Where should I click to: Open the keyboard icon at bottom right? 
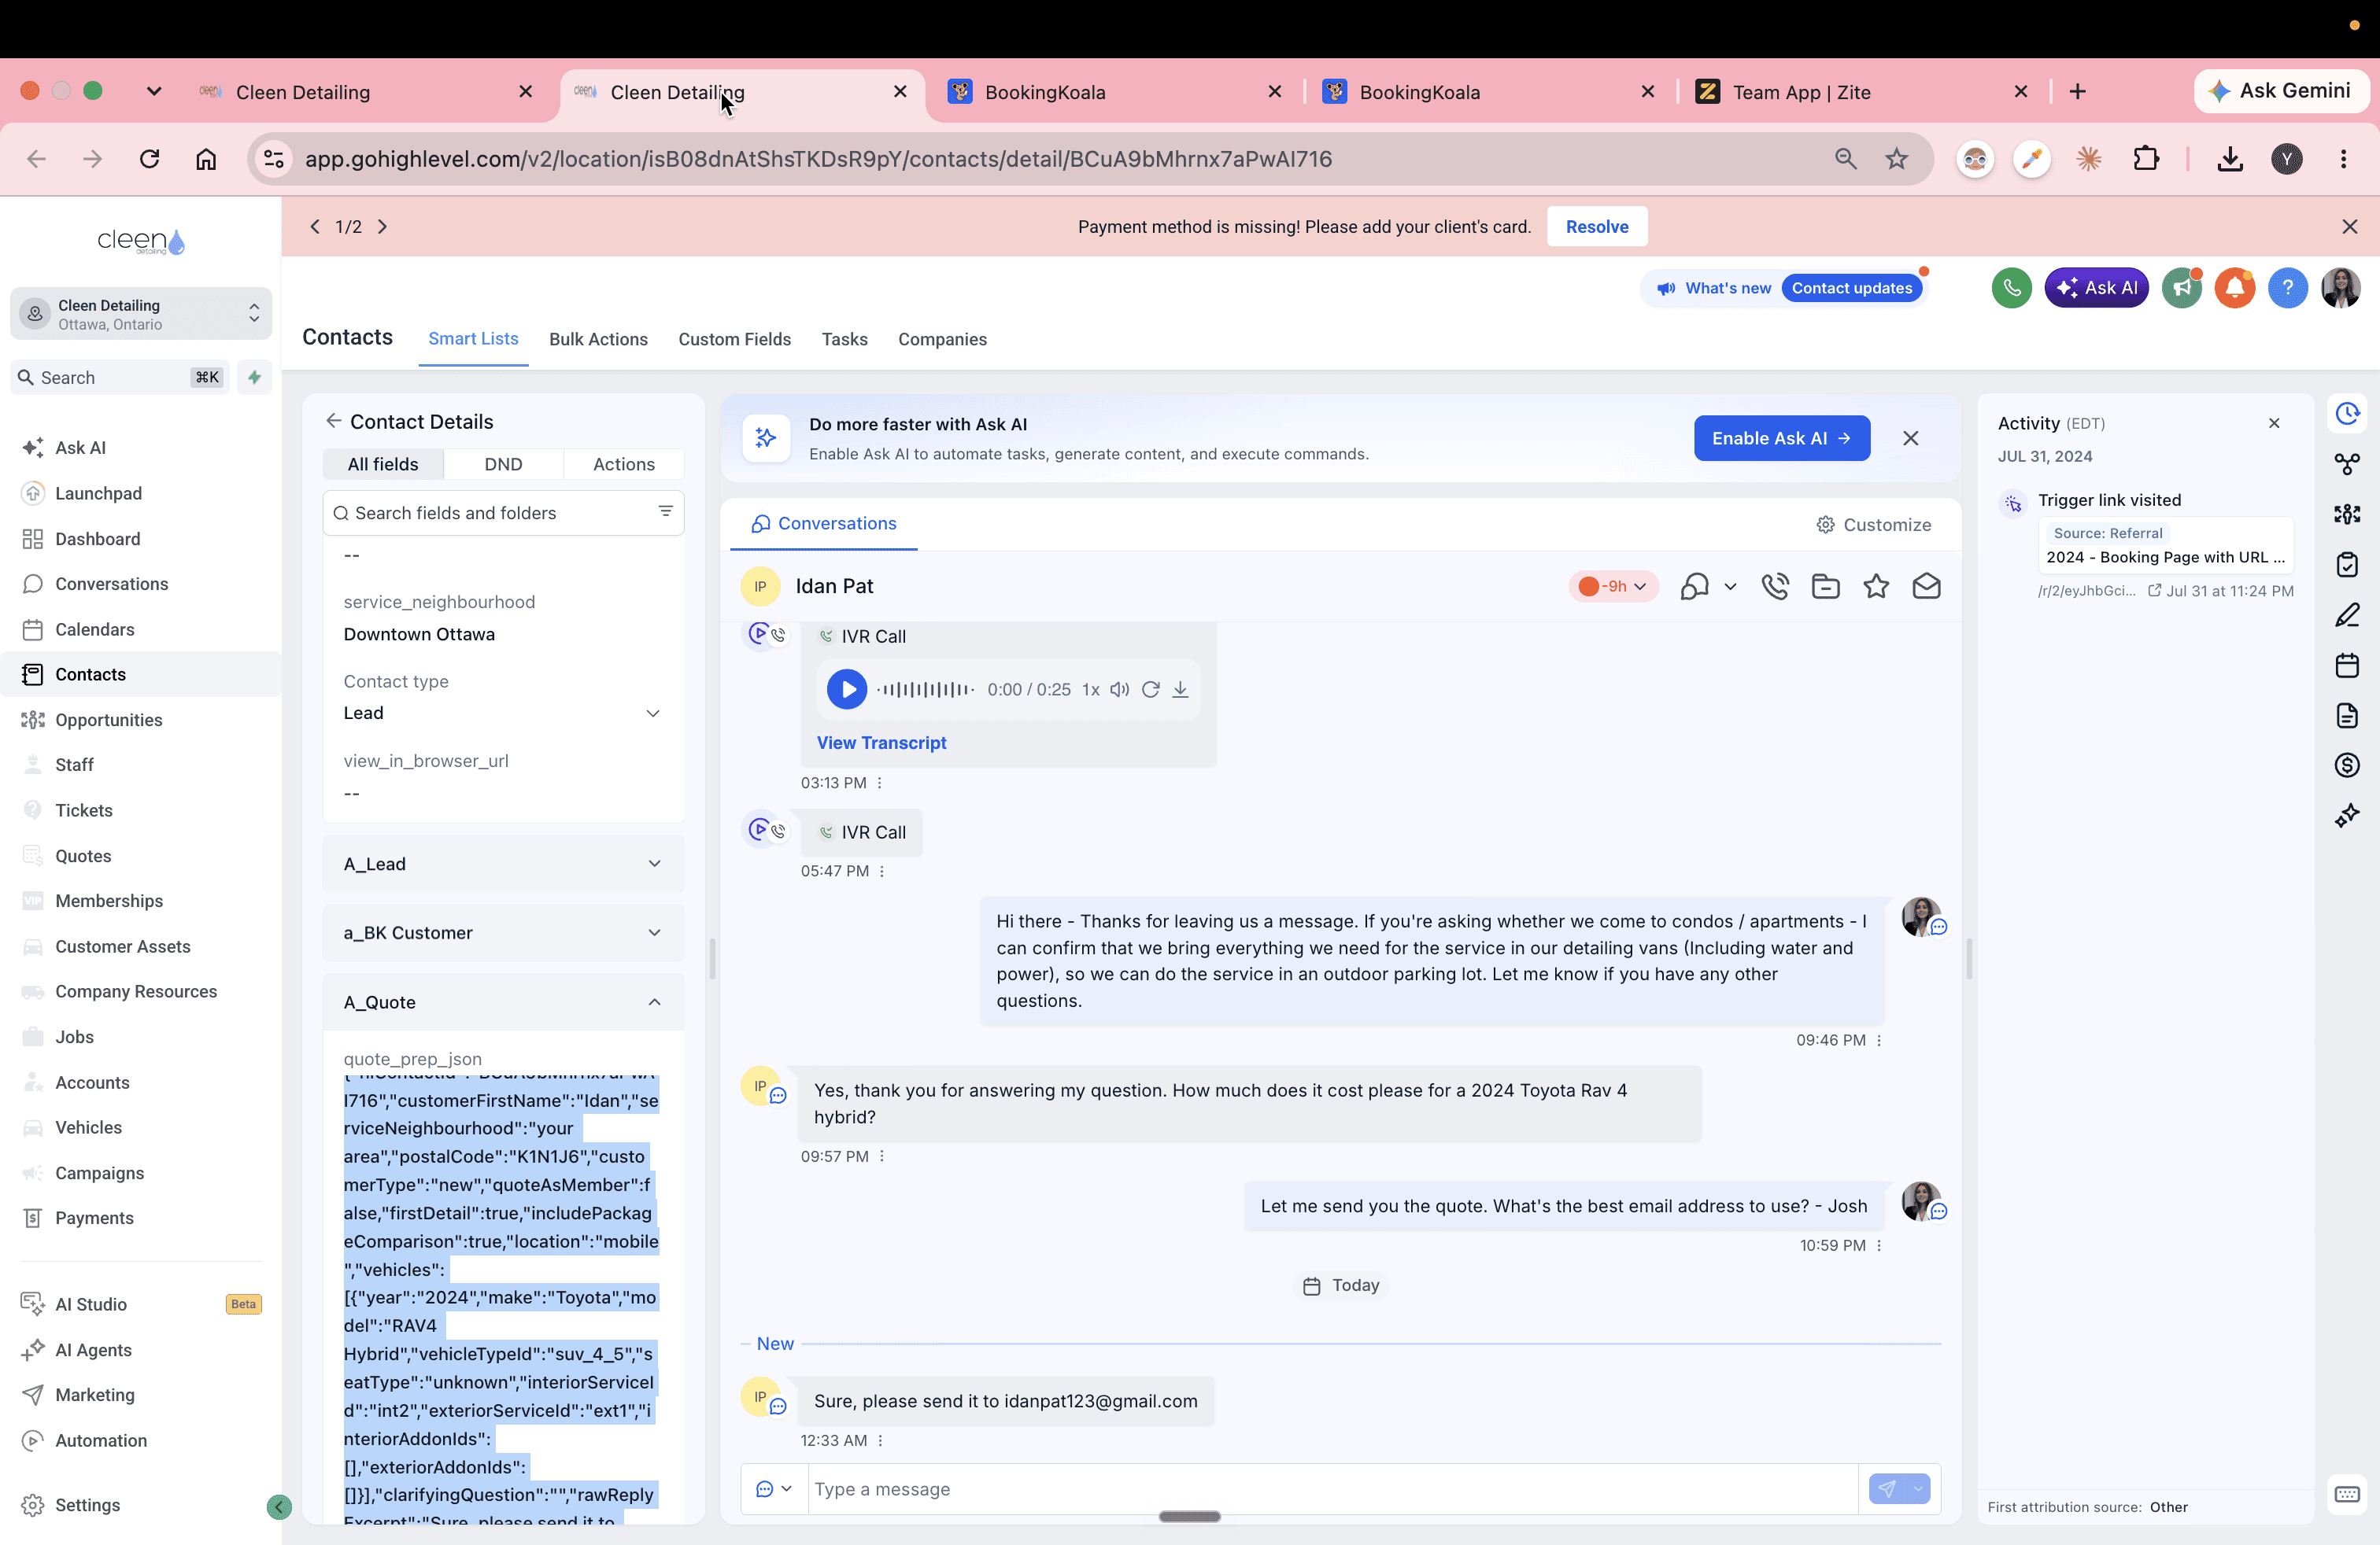(2347, 1494)
